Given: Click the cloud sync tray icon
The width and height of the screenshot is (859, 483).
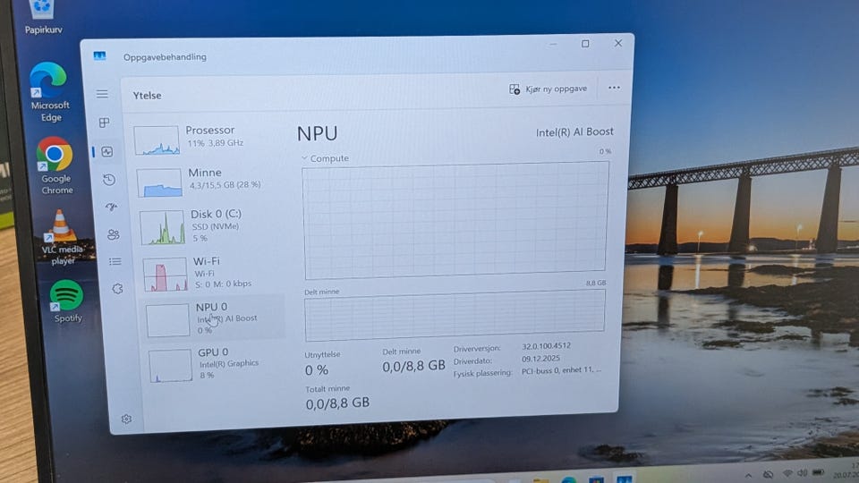Looking at the screenshot, I should point(768,474).
